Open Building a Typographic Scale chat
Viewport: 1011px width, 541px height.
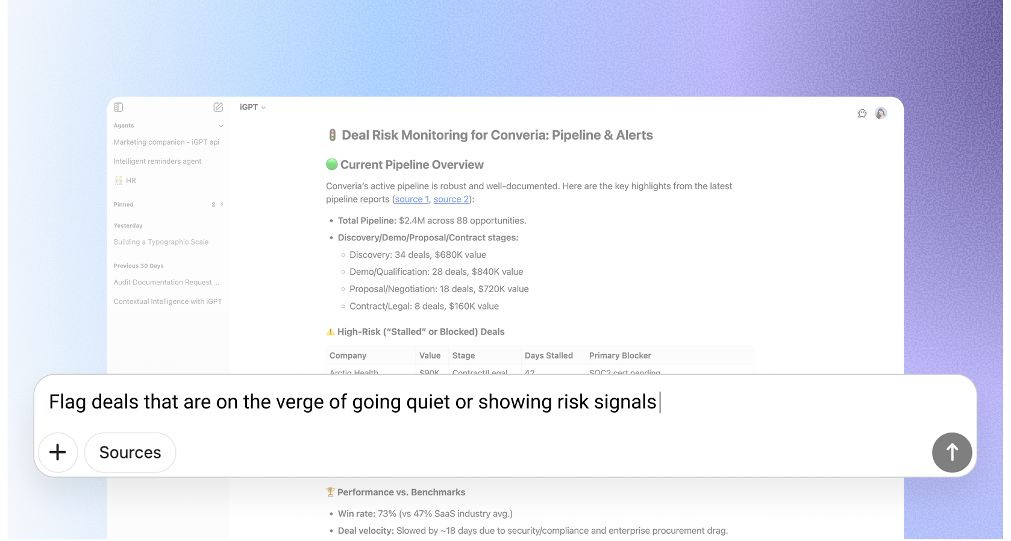coord(161,242)
